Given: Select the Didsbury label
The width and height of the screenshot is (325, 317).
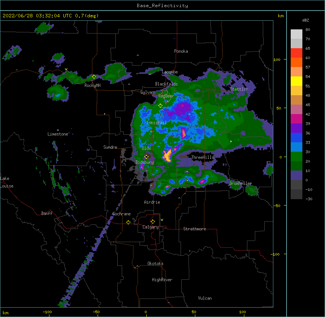Looking at the screenshot, I should pos(144,162).
